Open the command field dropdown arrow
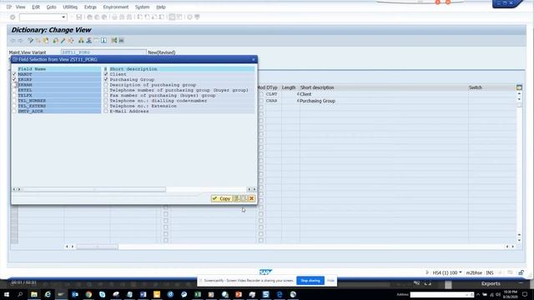The width and height of the screenshot is (534, 300). pyautogui.click(x=63, y=17)
